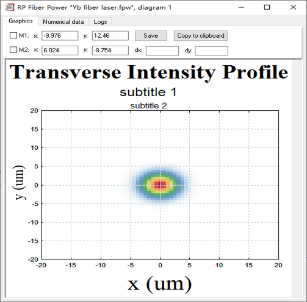Click the dx input field
This screenshot has width=307, height=302.
coord(162,51)
